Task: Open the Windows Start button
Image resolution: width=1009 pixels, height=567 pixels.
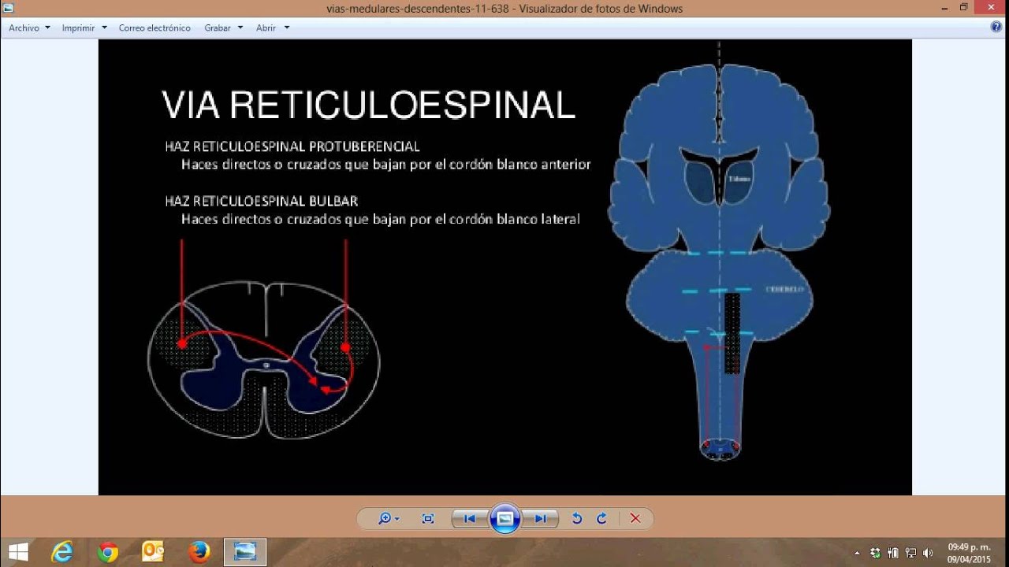Action: click(x=17, y=552)
